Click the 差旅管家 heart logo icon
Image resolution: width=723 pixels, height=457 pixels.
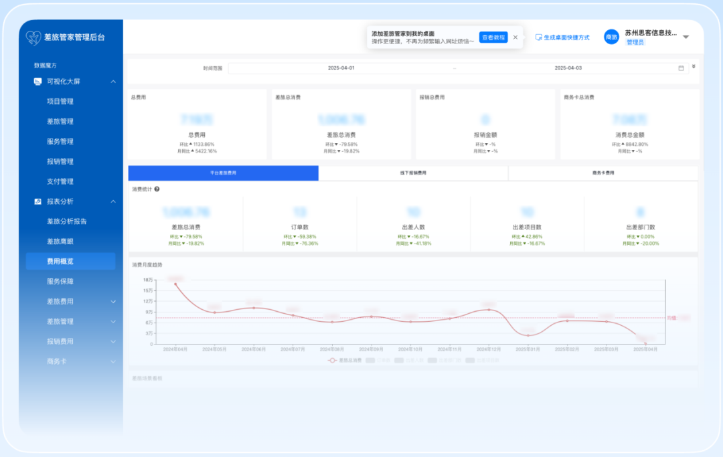coord(33,37)
